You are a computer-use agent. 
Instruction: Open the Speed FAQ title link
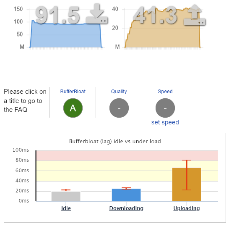(165, 92)
